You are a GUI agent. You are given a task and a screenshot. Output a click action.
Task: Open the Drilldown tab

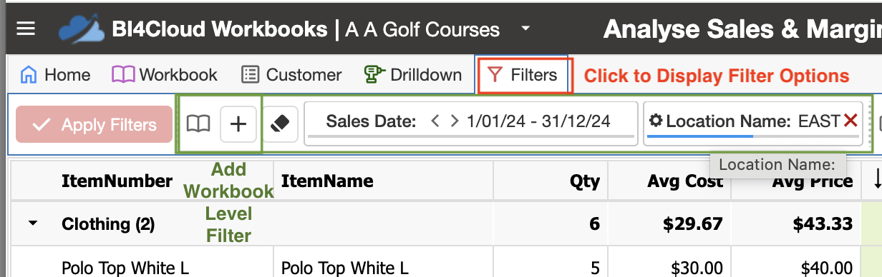pos(413,74)
